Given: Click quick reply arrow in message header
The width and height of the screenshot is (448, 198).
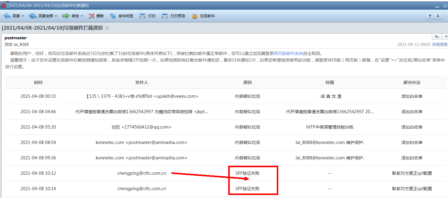Looking at the screenshot, I should [x=437, y=36].
